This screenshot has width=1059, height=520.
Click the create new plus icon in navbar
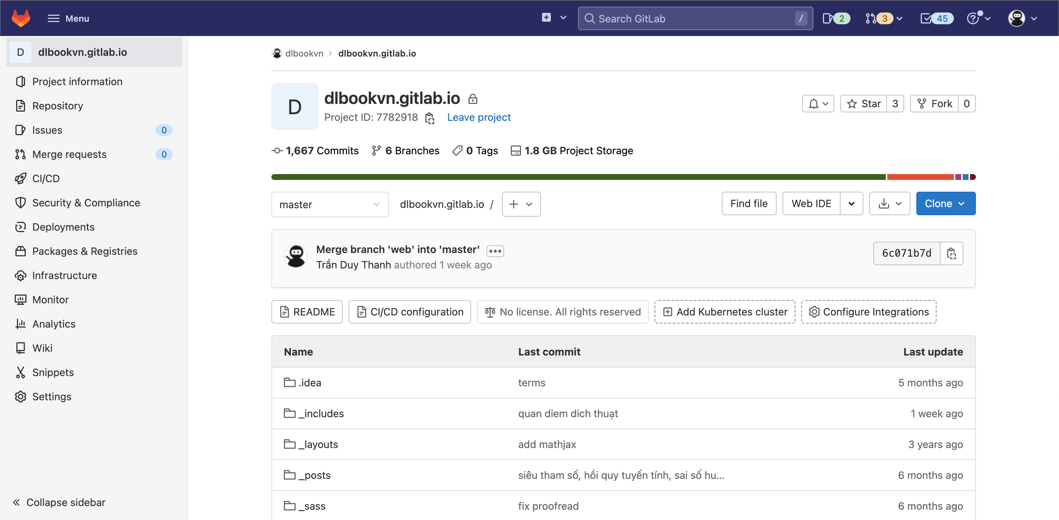point(546,18)
